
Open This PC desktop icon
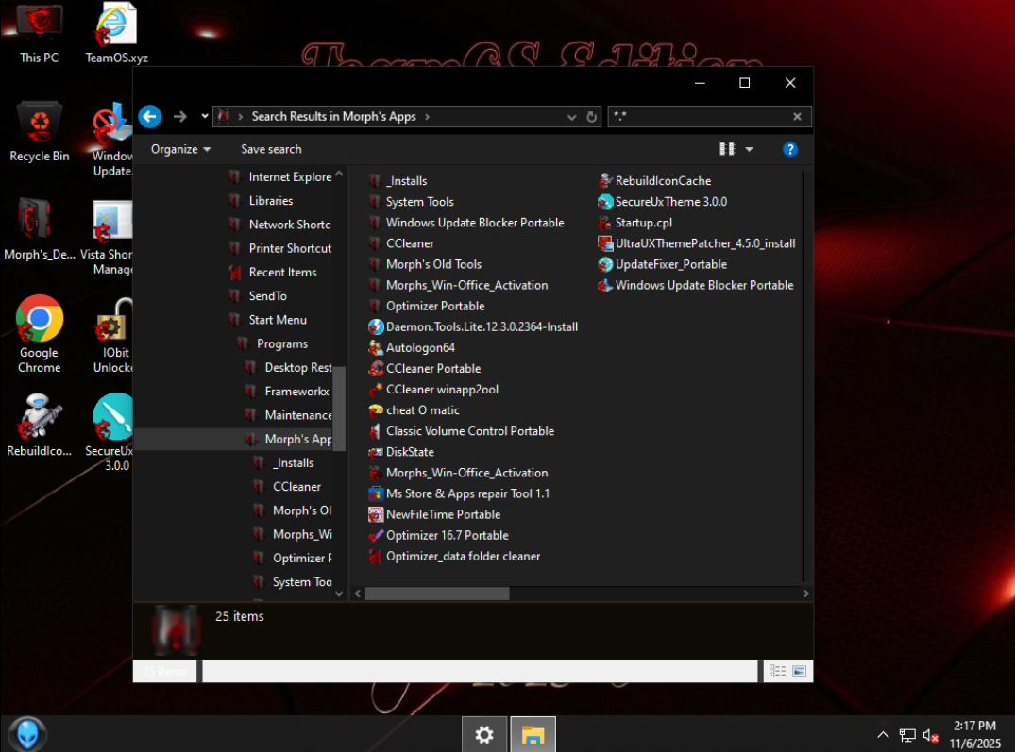click(39, 34)
